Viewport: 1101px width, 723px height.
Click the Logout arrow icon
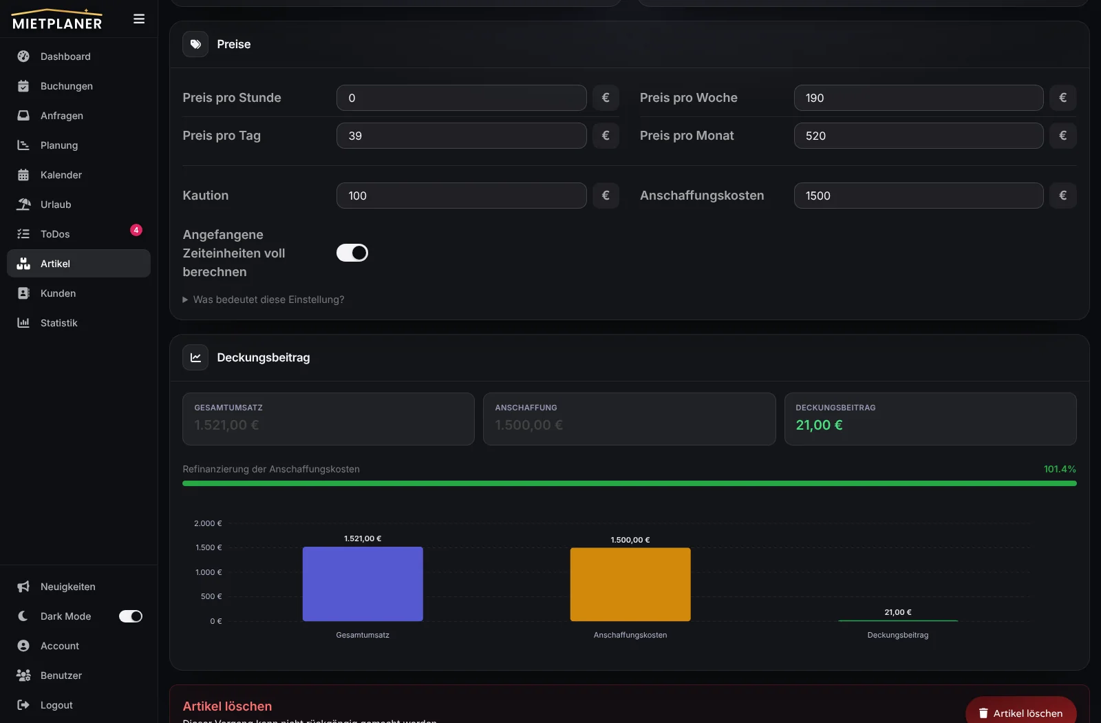pyautogui.click(x=23, y=705)
